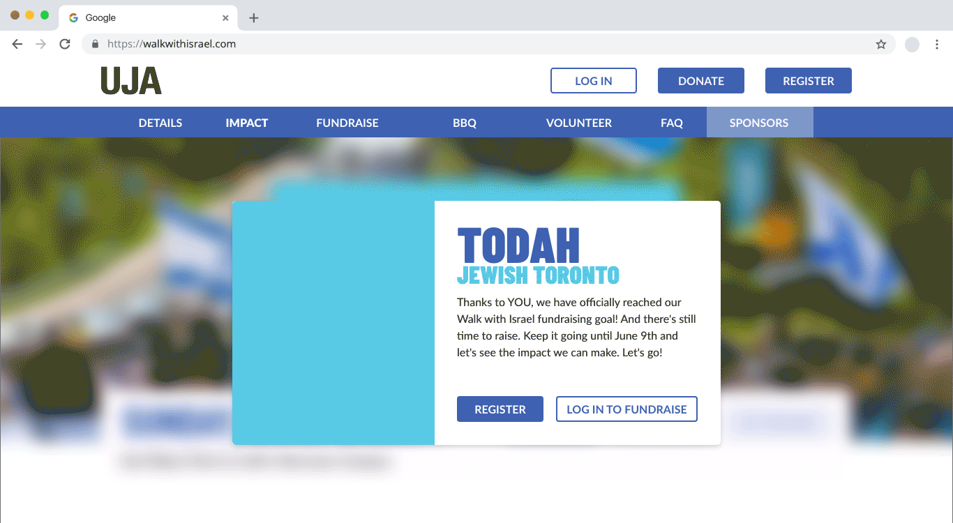Click the DONATE button
The width and height of the screenshot is (953, 523).
pos(701,81)
